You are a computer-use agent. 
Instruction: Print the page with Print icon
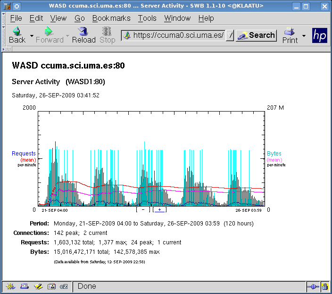[x=290, y=35]
